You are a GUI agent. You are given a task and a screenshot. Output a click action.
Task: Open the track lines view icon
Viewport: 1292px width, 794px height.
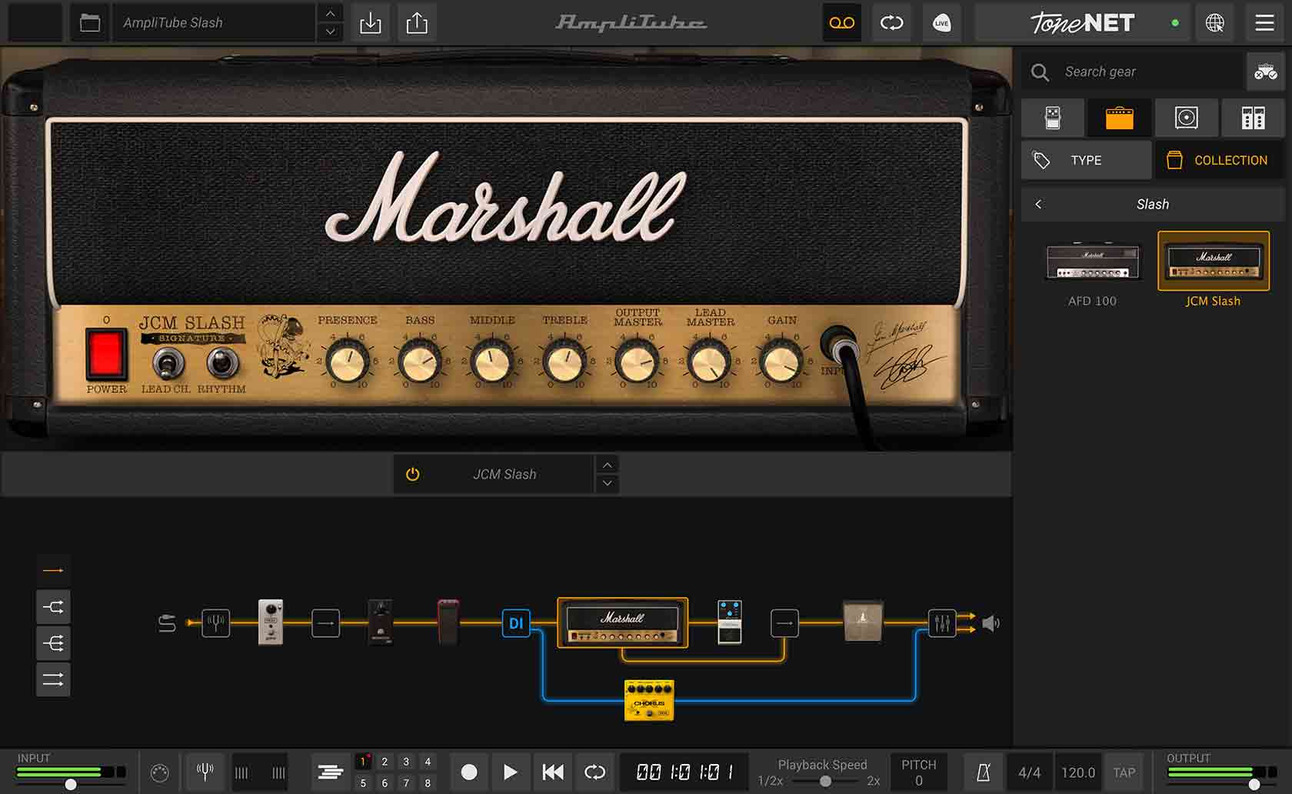tap(331, 772)
